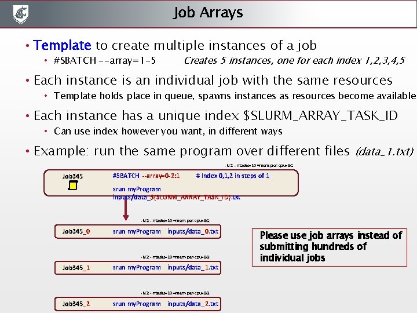Click 'Can use index however you want' sub-bullet
417x313 pixels.
point(168,131)
